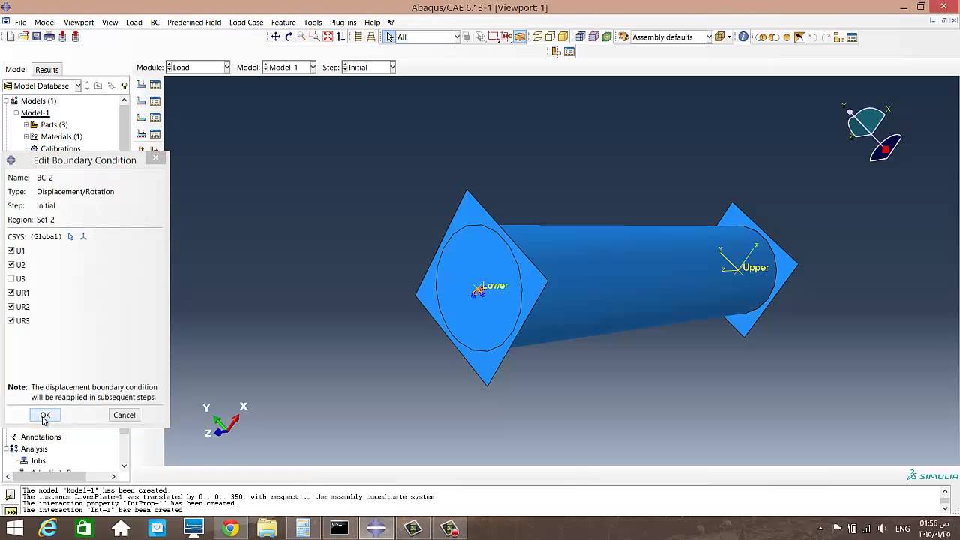
Task: Select the Pan View tool
Action: point(276,37)
